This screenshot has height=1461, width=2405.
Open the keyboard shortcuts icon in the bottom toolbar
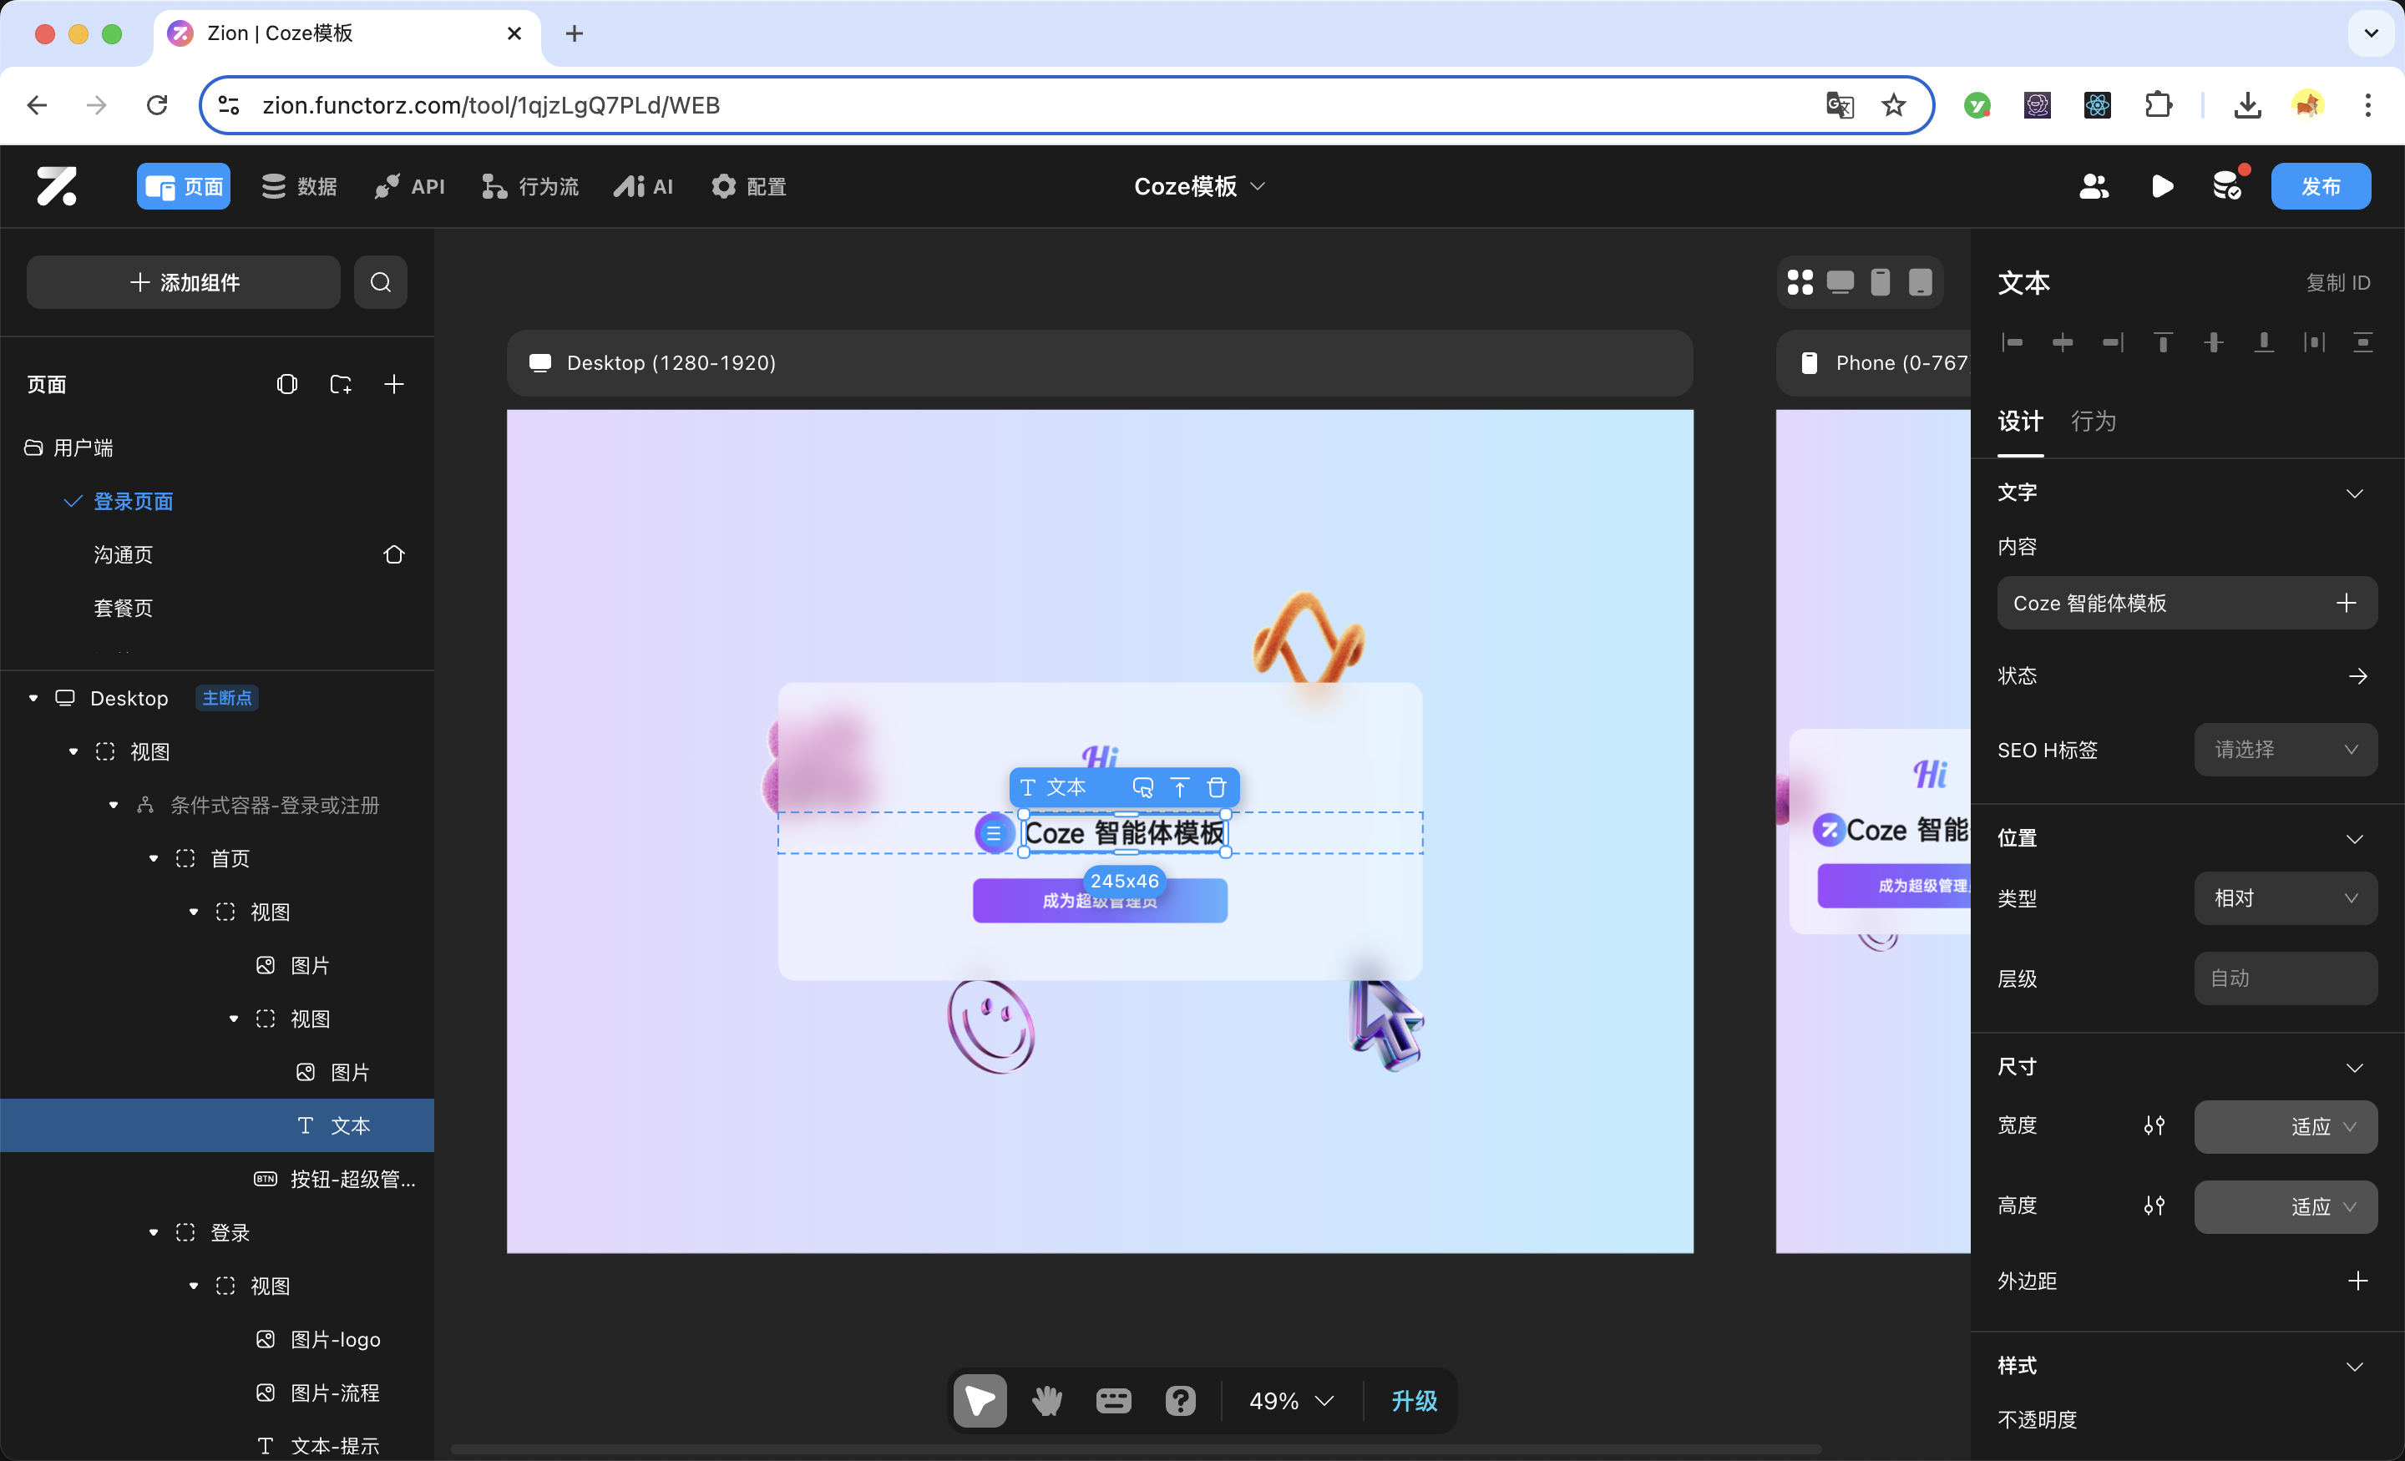[1114, 1402]
